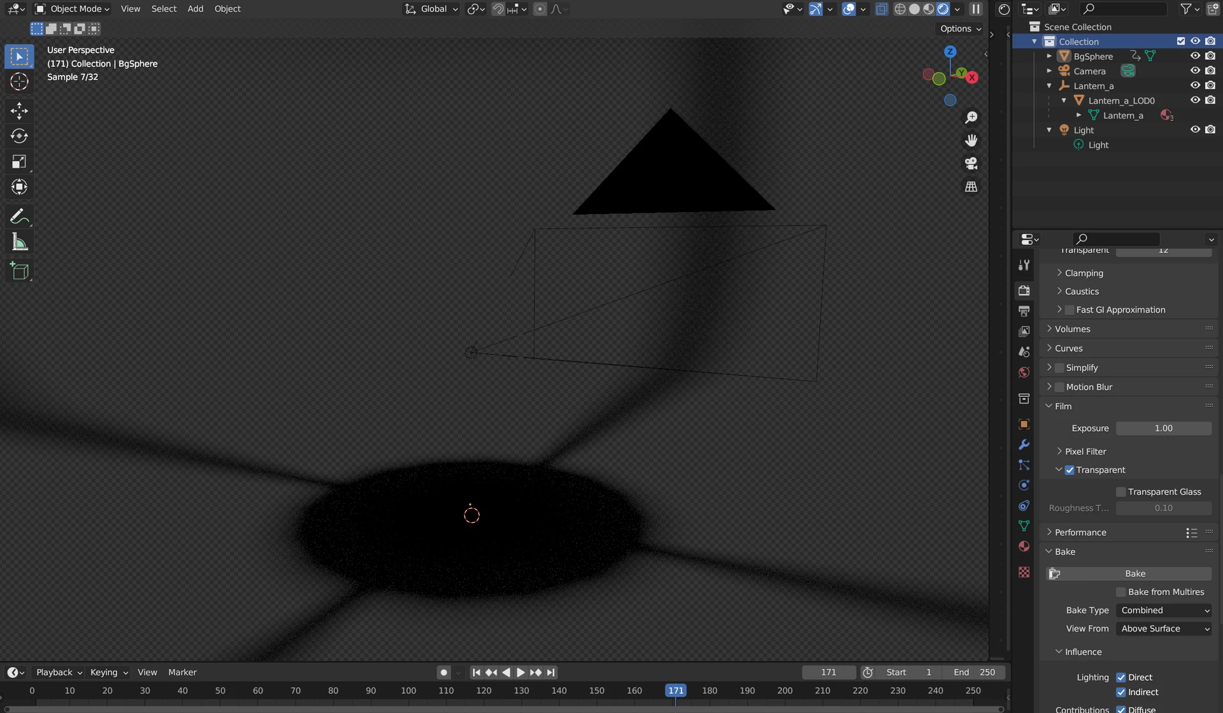The image size is (1223, 713).
Task: Hide BgSphere with its eye icon
Action: click(x=1195, y=56)
